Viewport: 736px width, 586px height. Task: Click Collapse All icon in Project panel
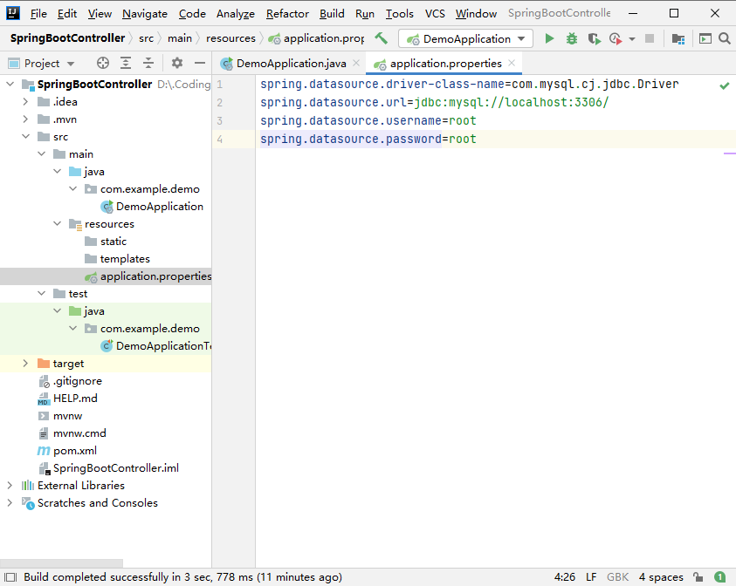[148, 63]
